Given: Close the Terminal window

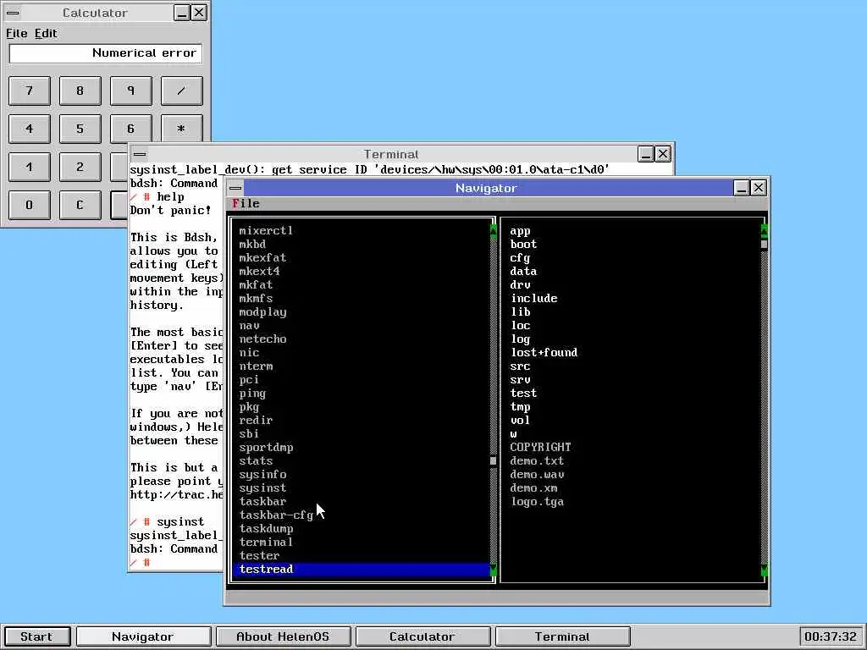Looking at the screenshot, I should [663, 154].
